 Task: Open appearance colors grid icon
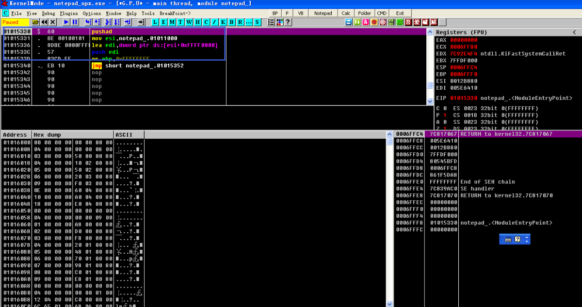pos(279,22)
